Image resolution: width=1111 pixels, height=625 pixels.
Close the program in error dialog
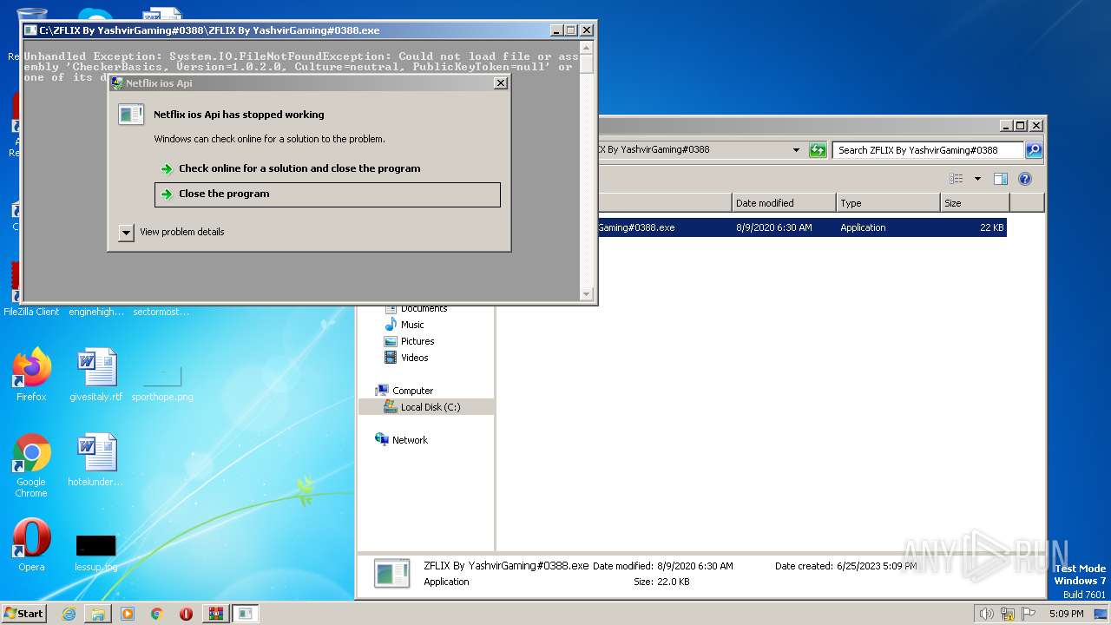click(327, 194)
